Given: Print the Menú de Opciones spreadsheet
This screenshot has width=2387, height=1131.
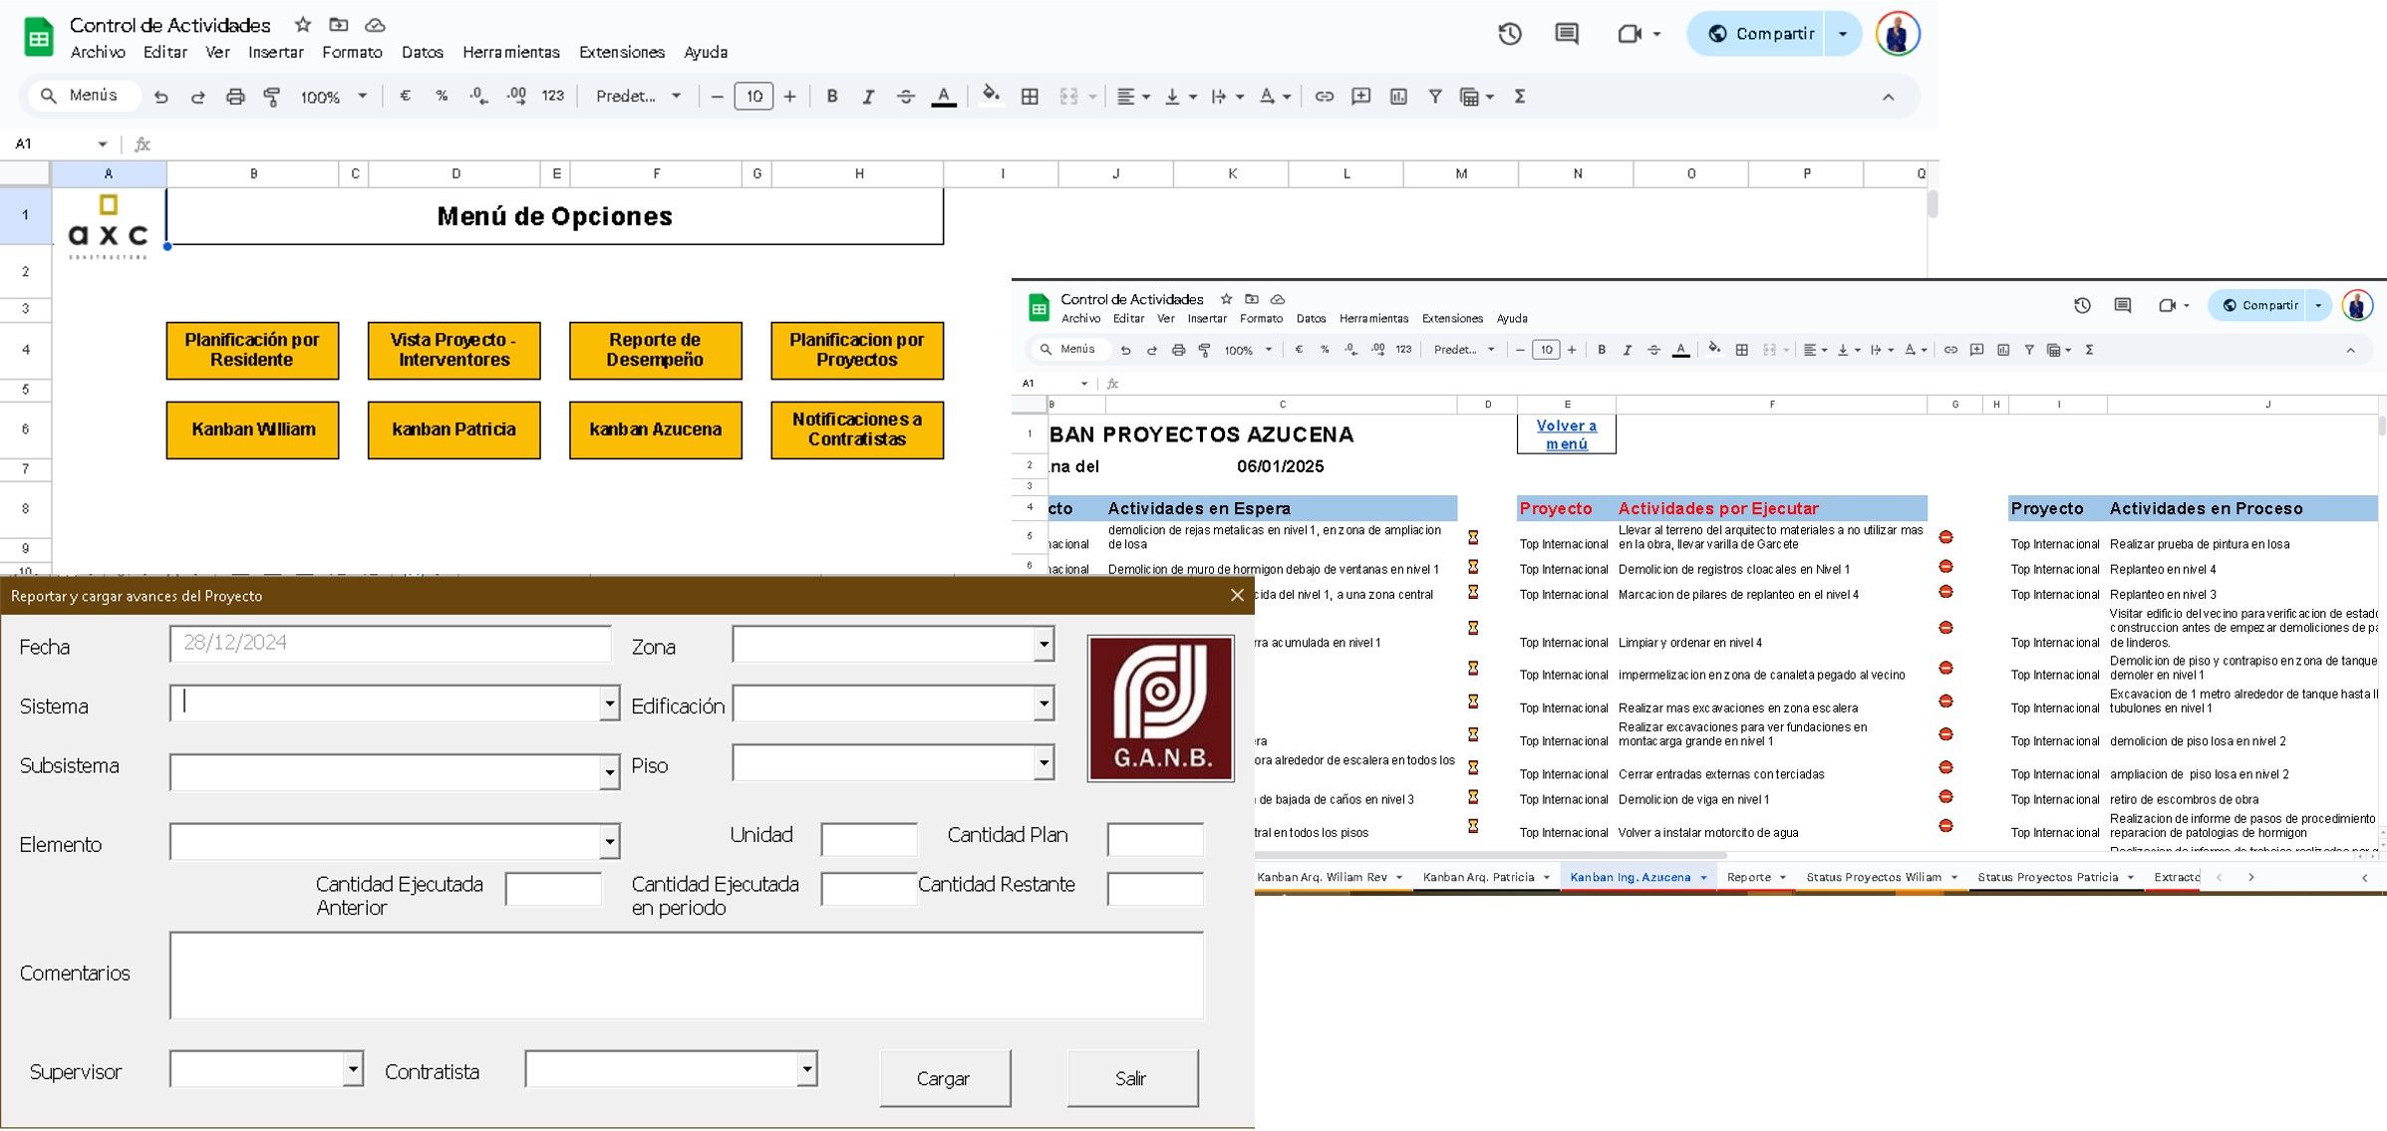Looking at the screenshot, I should [235, 97].
